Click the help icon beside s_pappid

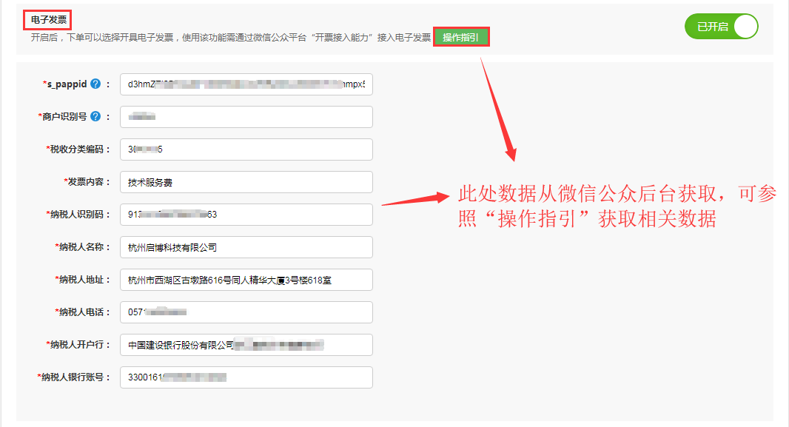(95, 84)
